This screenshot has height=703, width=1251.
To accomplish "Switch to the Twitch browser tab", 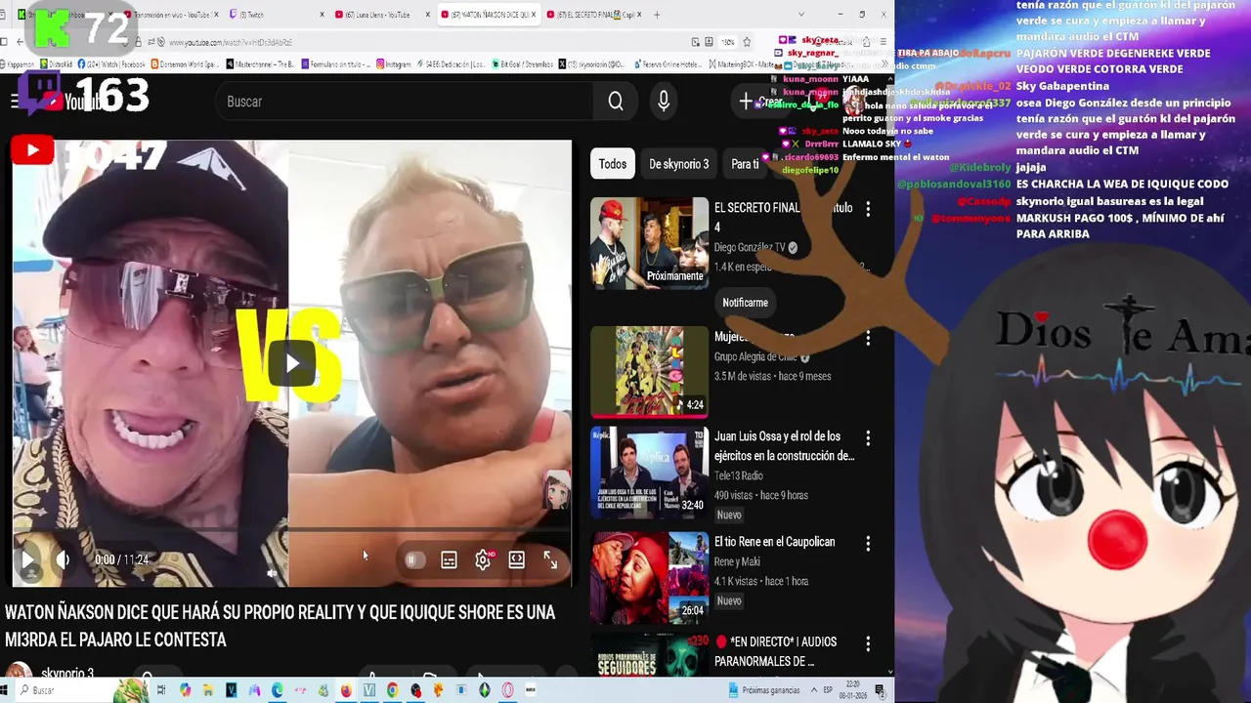I will click(276, 15).
